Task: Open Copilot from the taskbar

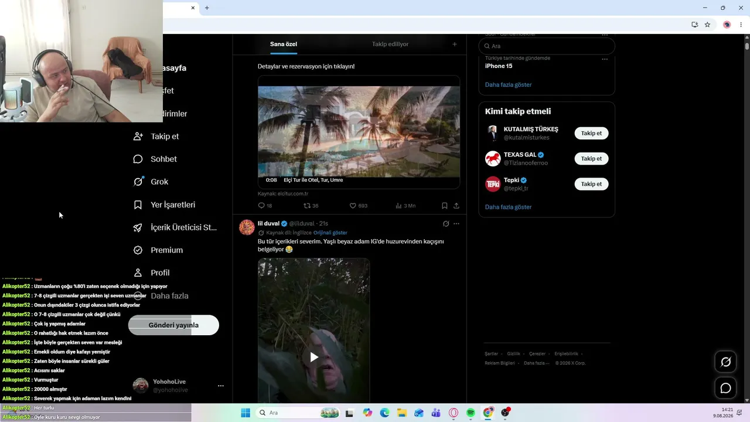Action: click(x=367, y=413)
